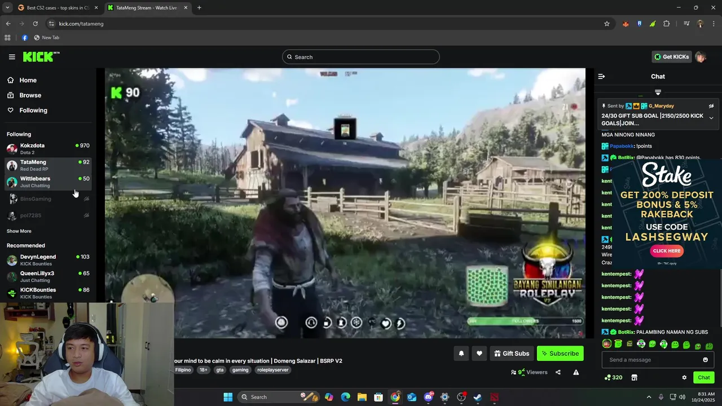Click the Kick search box
The image size is (722, 406).
[x=361, y=57]
